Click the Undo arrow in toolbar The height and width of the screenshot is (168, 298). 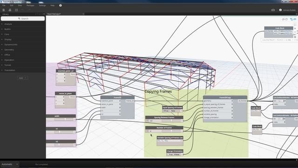pos(23,10)
